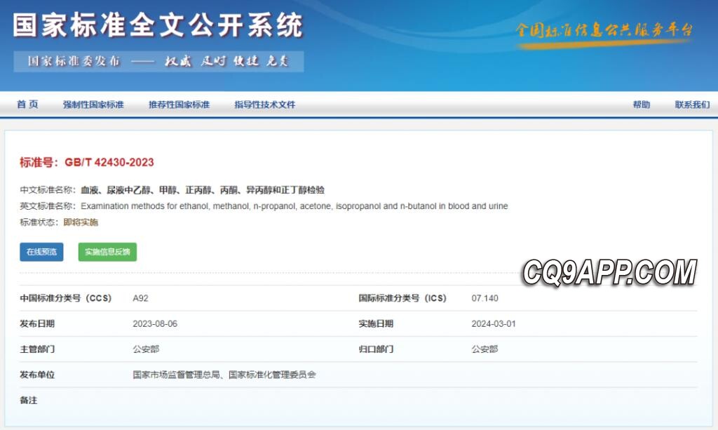Click the 国际标准分类号 (ICS) label

(x=402, y=298)
